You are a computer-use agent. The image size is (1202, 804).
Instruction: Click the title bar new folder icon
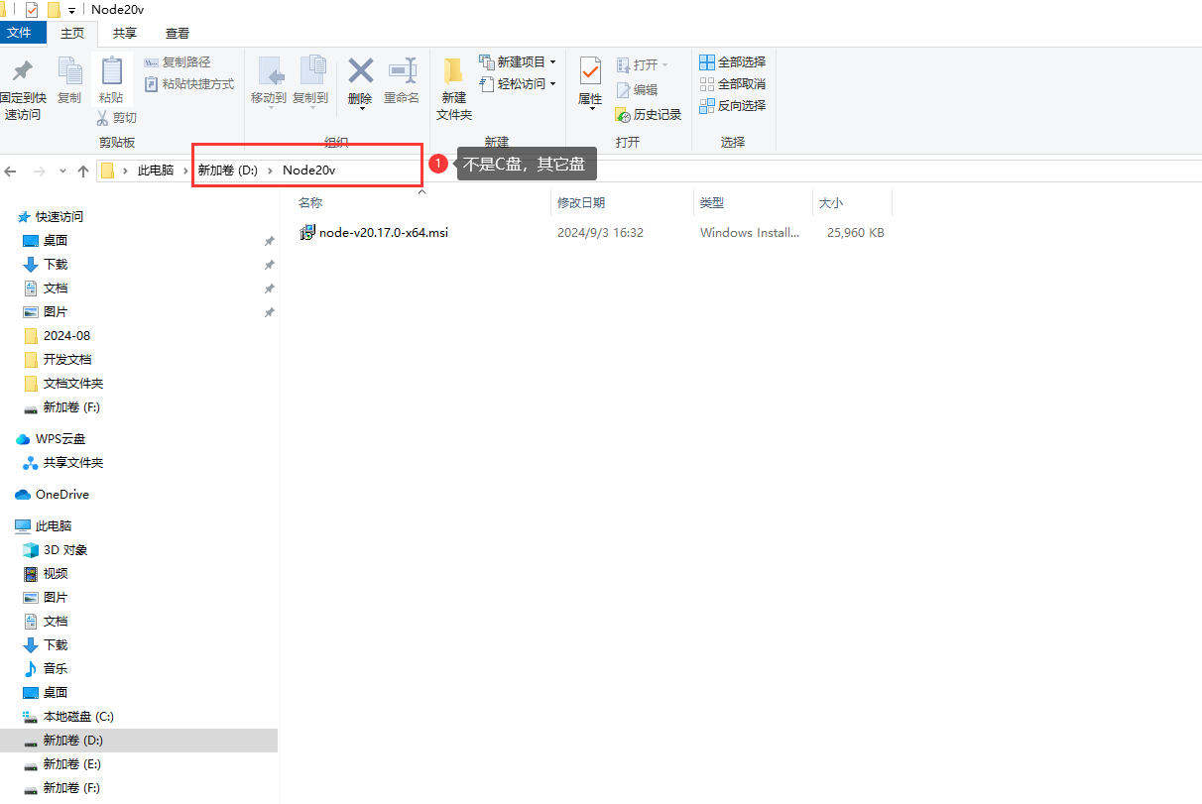[53, 9]
